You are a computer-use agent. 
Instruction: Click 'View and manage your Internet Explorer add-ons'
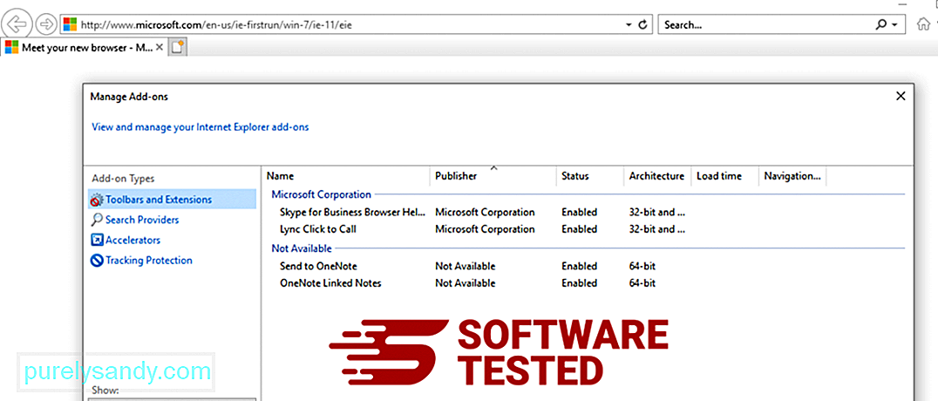pos(201,127)
